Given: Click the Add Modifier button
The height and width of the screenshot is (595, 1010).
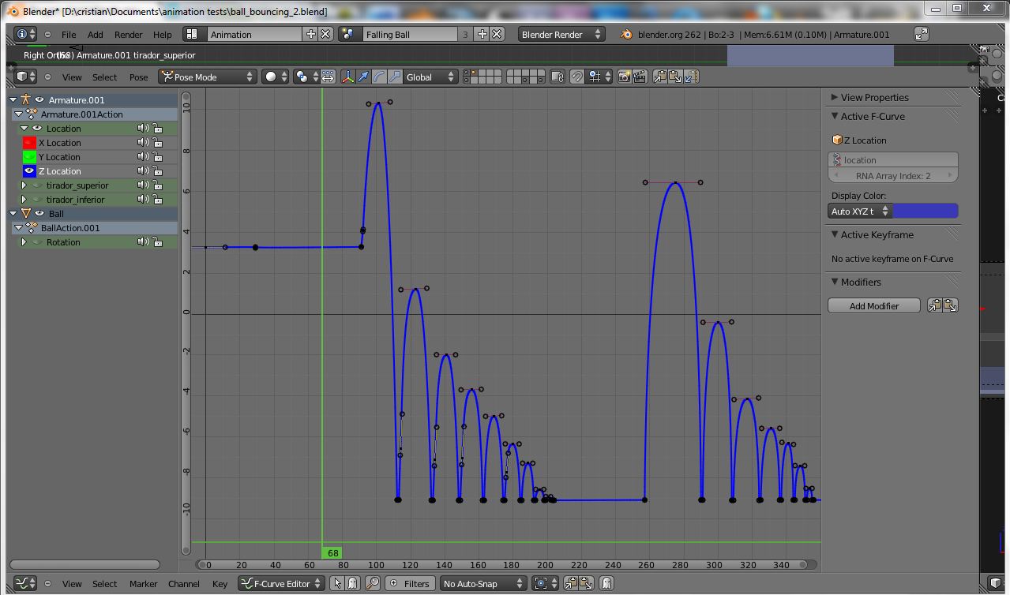Looking at the screenshot, I should (x=874, y=305).
